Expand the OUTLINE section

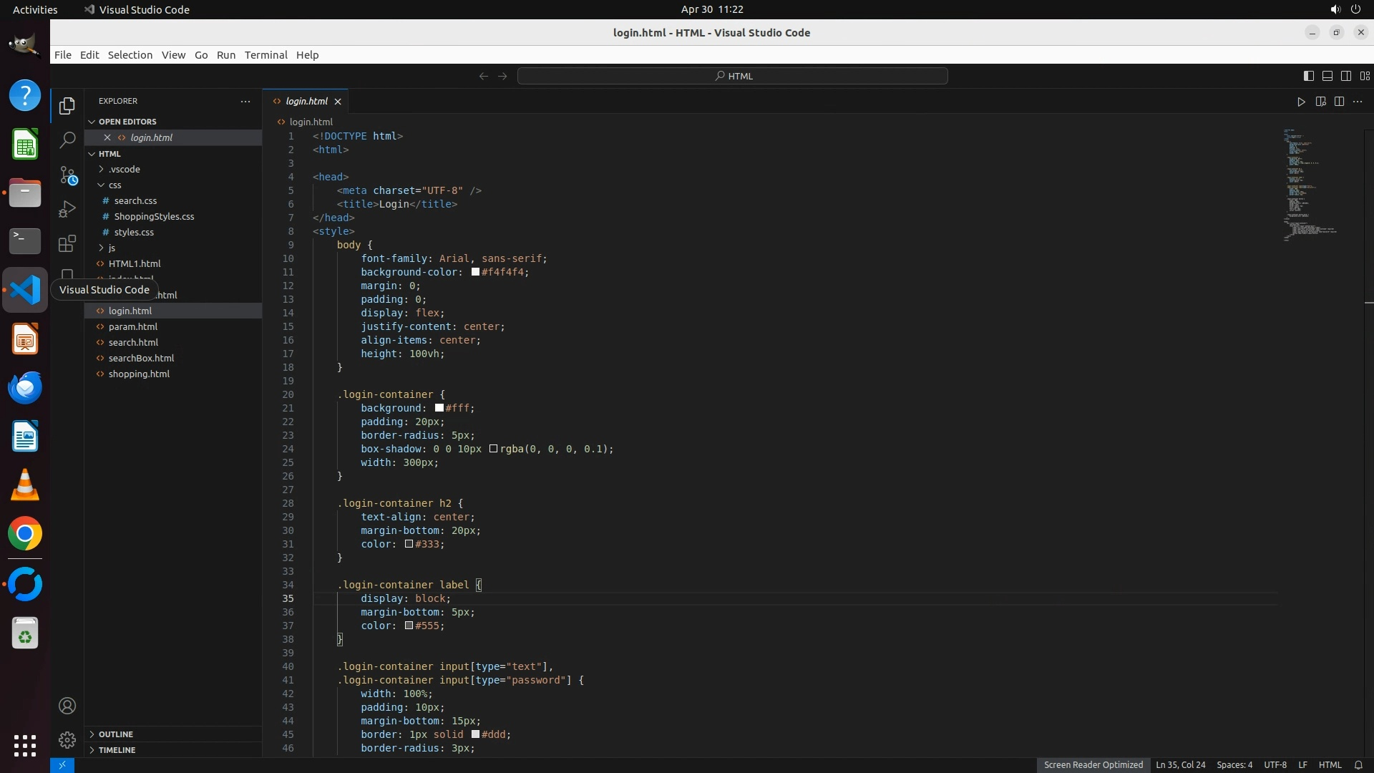tap(116, 734)
